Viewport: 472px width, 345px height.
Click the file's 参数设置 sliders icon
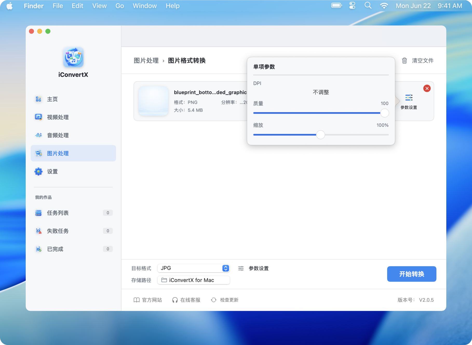point(409,98)
